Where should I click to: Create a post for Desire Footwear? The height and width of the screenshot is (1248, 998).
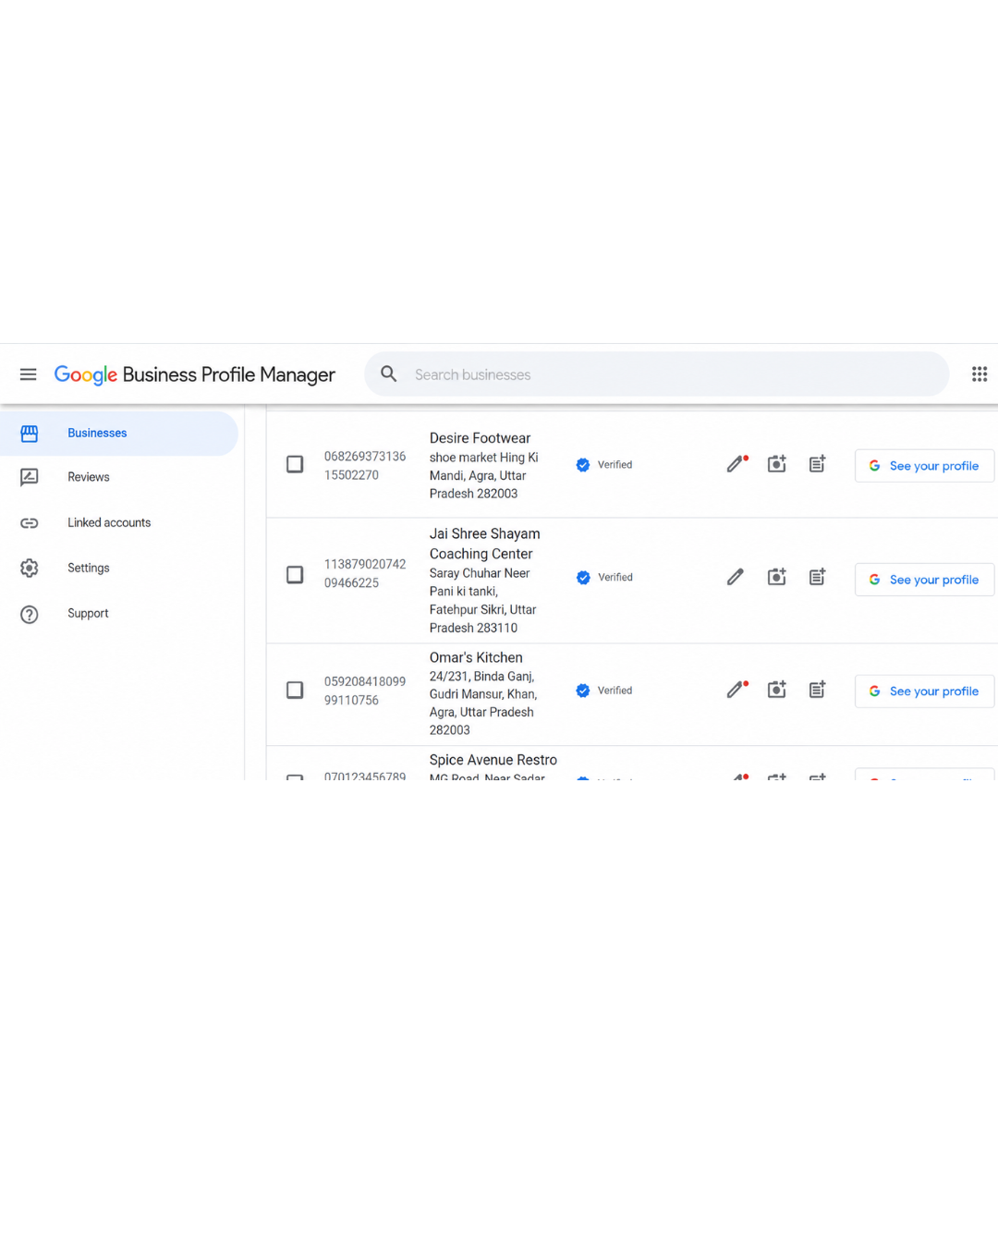[818, 464]
